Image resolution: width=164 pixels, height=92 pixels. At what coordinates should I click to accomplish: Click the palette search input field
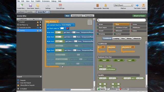121,20
